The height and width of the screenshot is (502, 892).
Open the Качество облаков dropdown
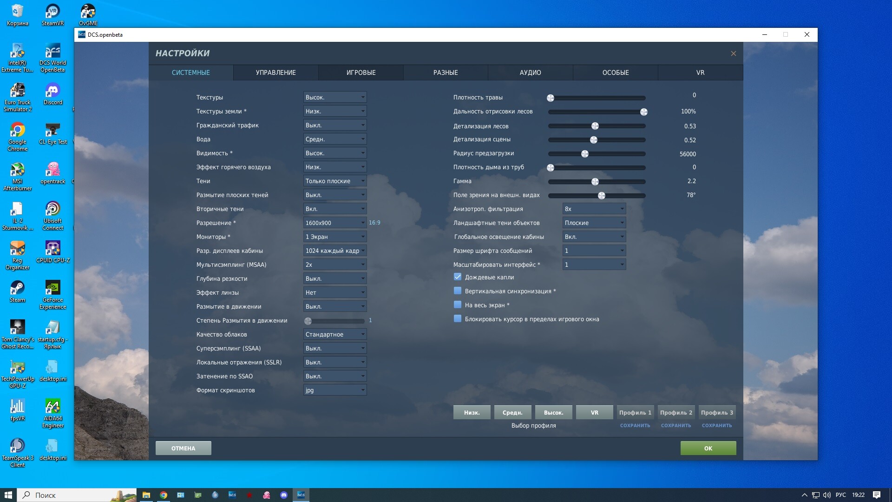pos(335,334)
